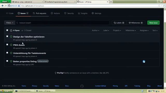Expand the Author filter
The height and width of the screenshot is (93, 166).
click(95, 30)
